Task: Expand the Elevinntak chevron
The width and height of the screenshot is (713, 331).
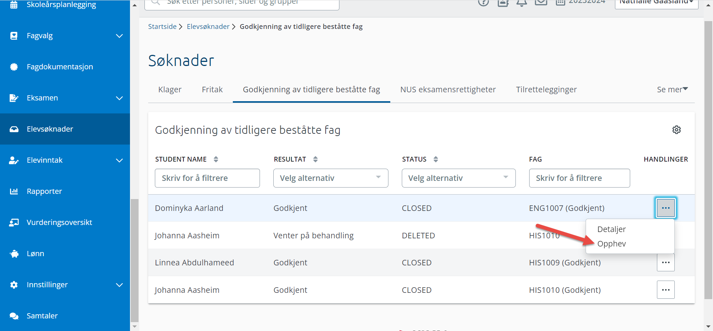Action: [119, 160]
